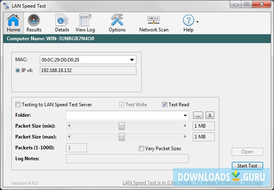Enable Testing to LAN Speed Test Server
Image resolution: width=274 pixels, height=190 pixels.
point(18,105)
